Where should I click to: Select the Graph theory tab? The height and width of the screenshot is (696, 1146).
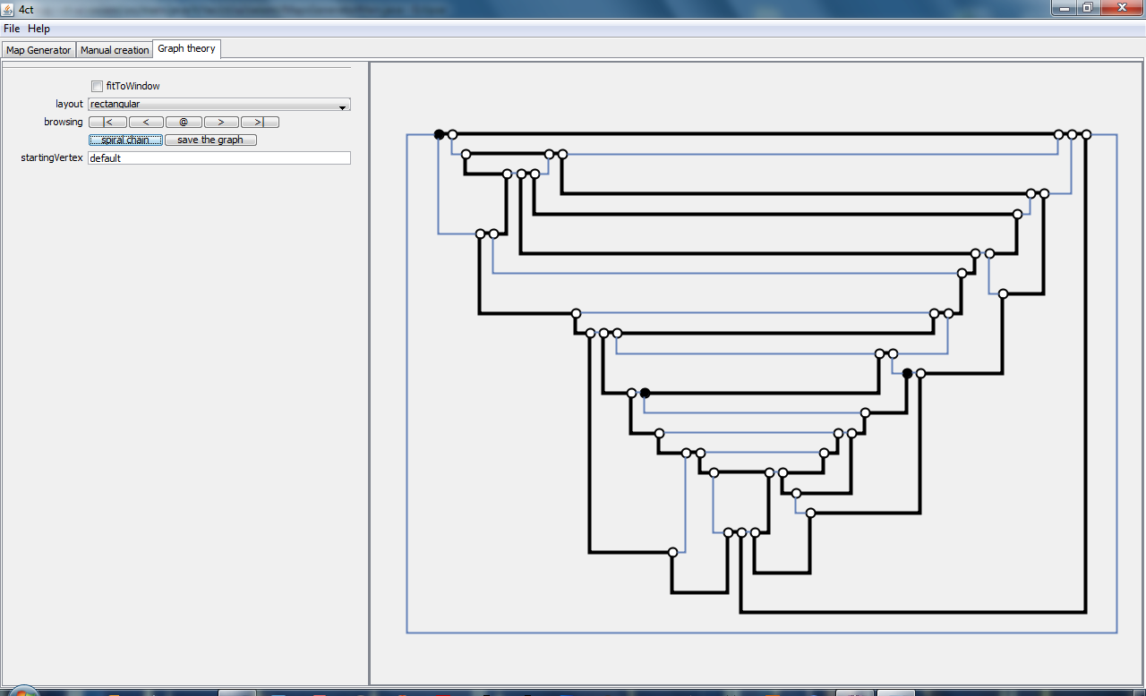pos(186,48)
